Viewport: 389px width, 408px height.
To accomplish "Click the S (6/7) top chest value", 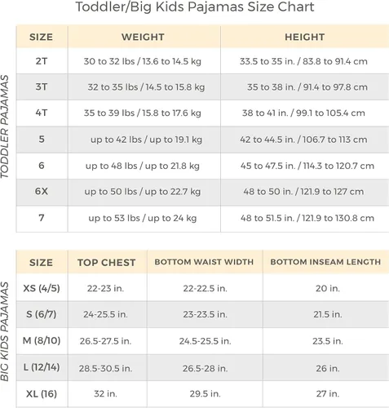I will (x=105, y=314).
